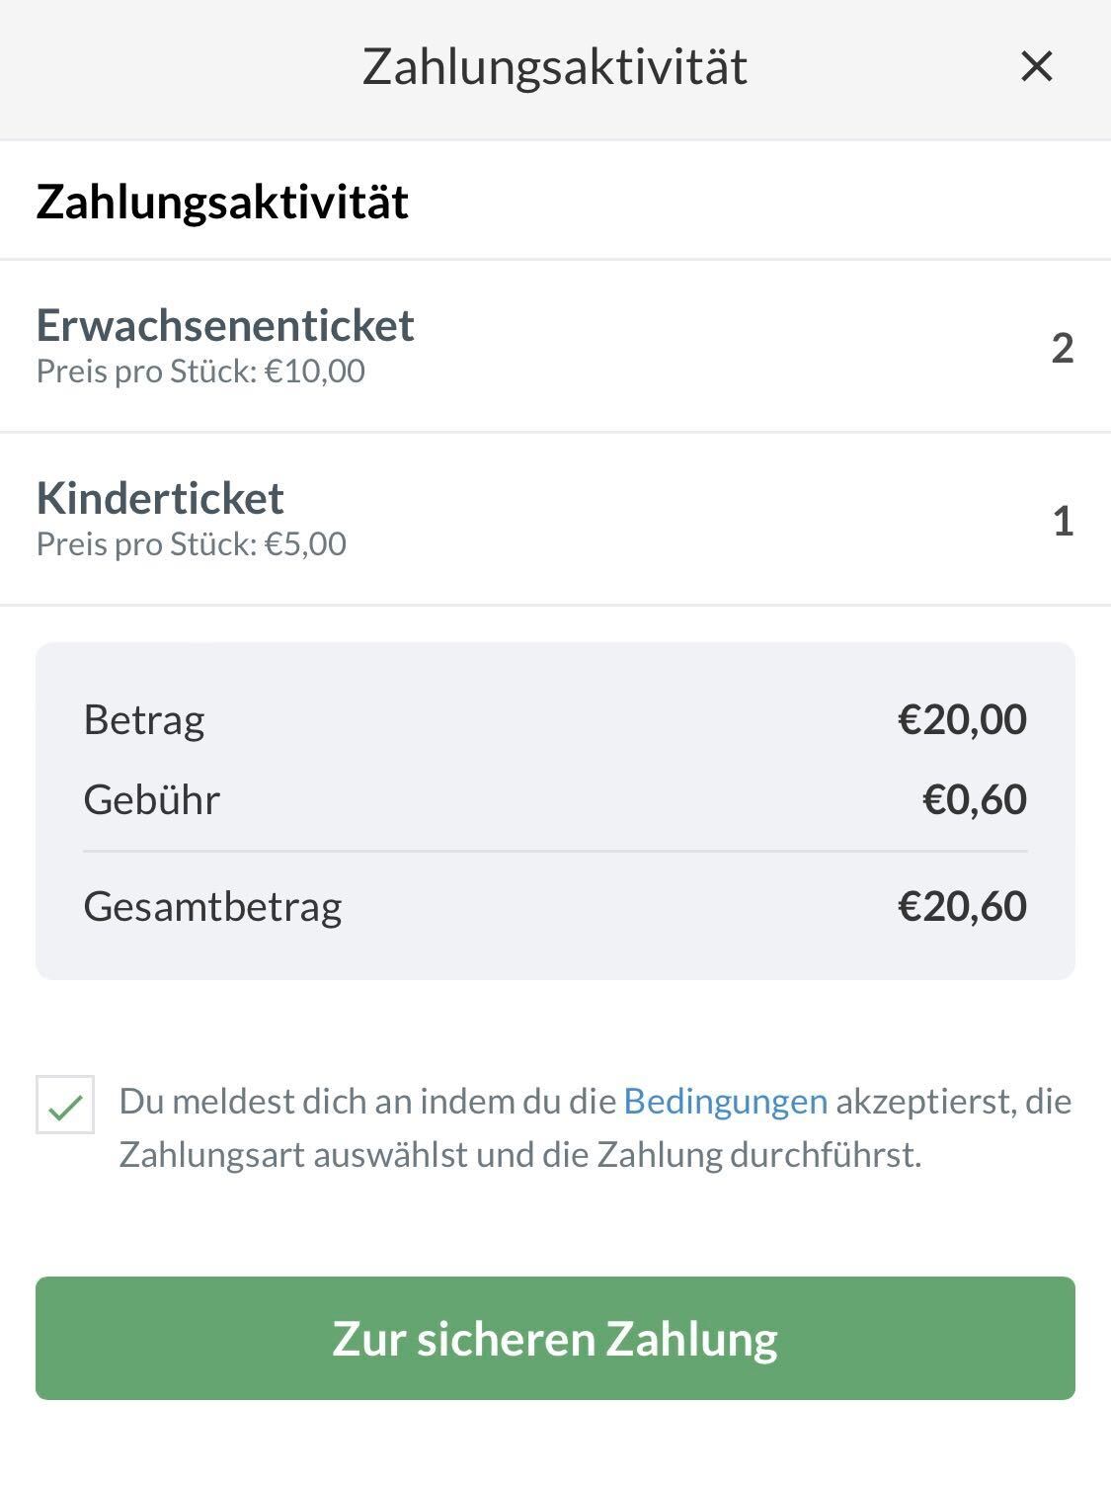Click the Kinderticket quantity 1

point(1063,521)
